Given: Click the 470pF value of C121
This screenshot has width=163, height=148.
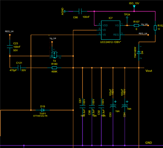Looking at the screenshot, I should [x=13, y=70].
